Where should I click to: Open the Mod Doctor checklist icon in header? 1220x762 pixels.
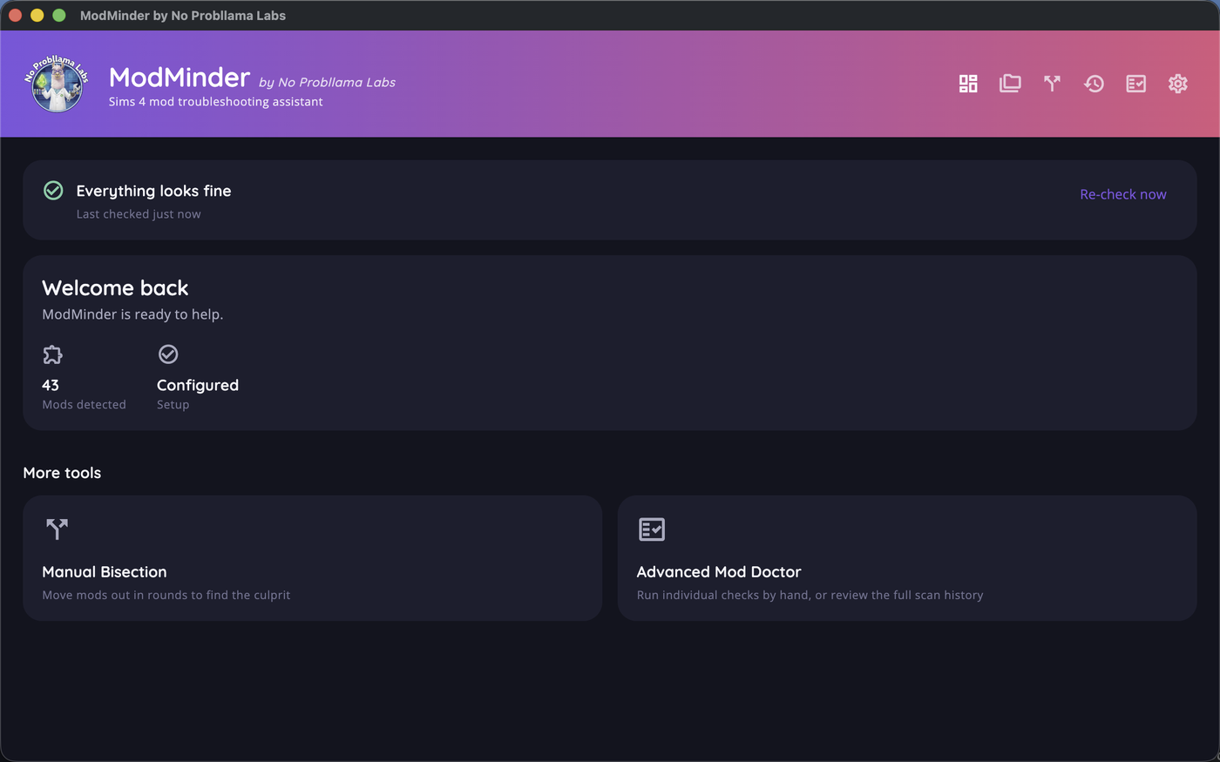coord(1135,84)
